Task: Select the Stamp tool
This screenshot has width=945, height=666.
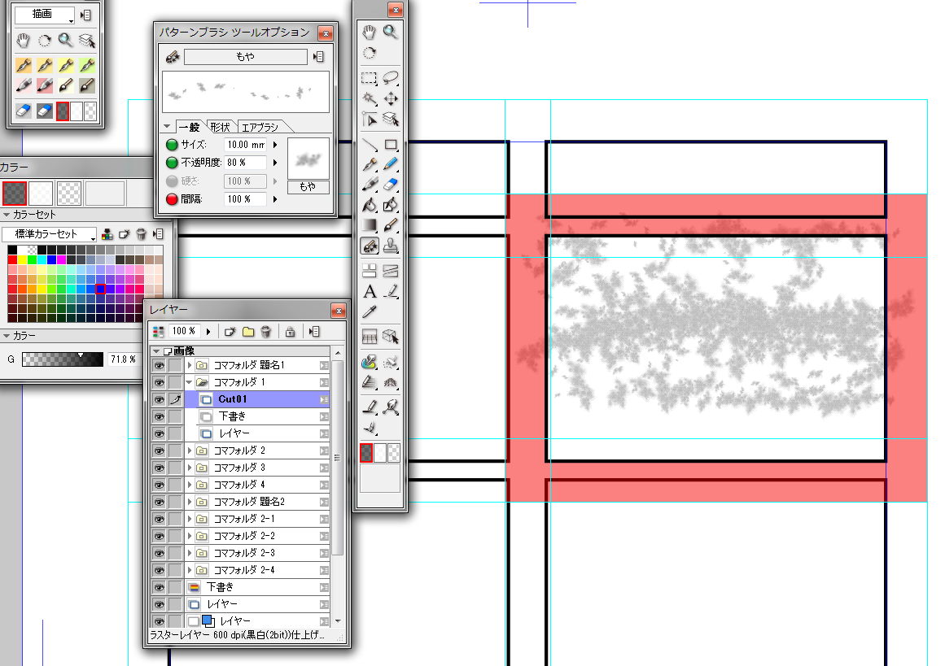Action: (x=391, y=246)
